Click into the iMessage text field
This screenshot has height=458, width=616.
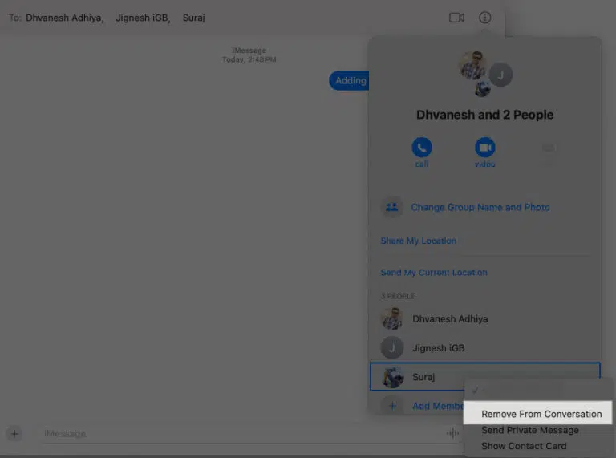pyautogui.click(x=241, y=434)
